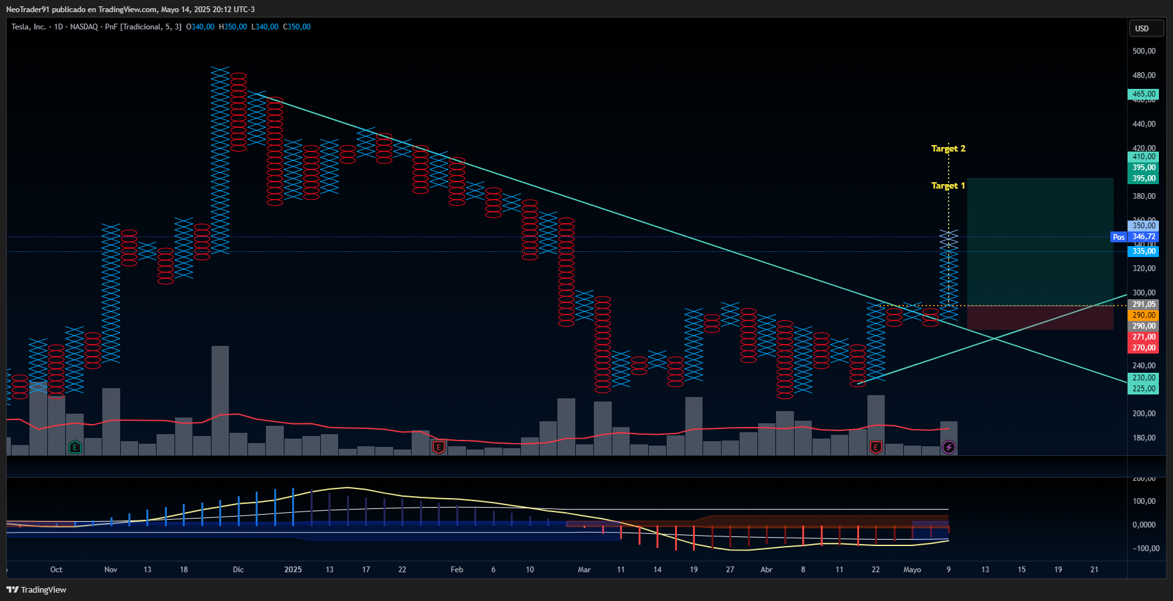
Task: Click the 380,00 price axis label
Action: point(1144,196)
